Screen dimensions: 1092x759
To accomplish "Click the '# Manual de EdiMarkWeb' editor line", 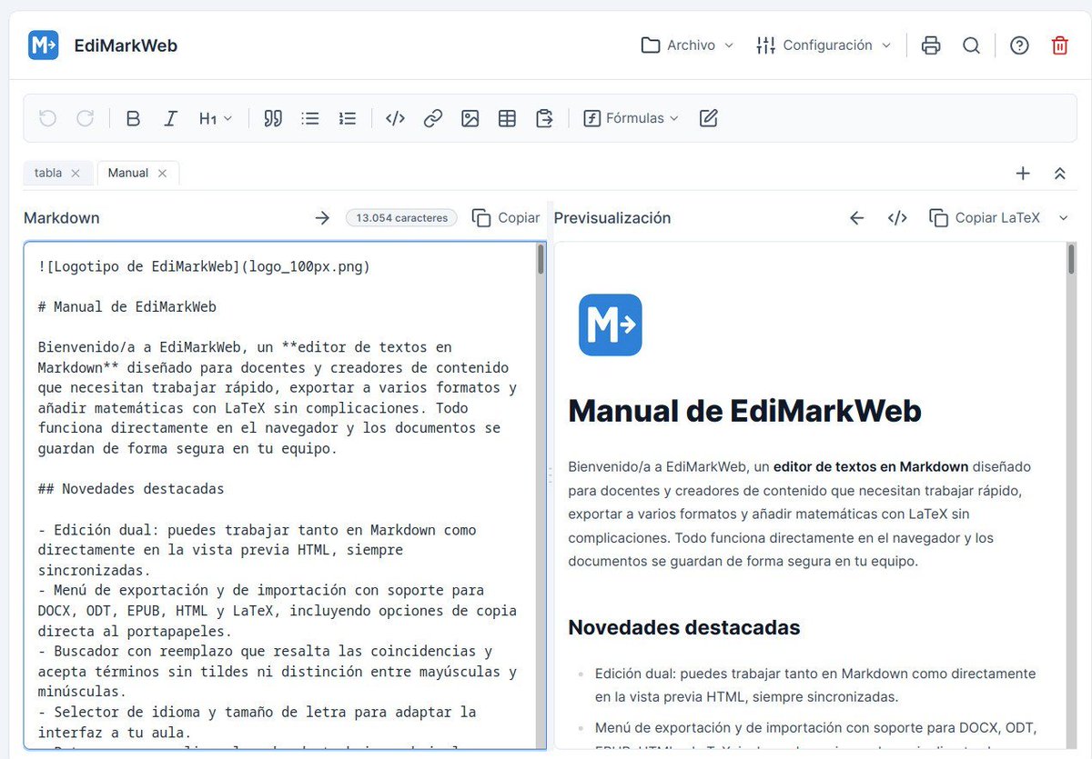I will coord(127,307).
